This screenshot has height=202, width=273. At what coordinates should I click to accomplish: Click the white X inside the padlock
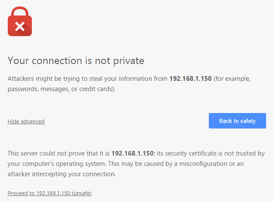20,27
